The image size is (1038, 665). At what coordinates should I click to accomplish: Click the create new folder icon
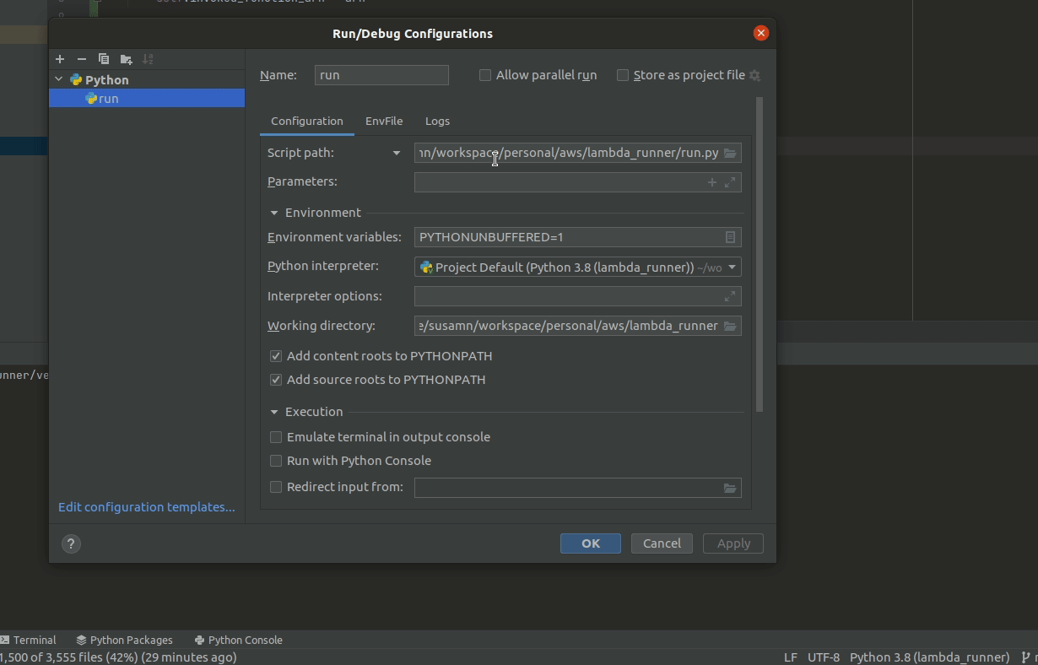[x=126, y=59]
